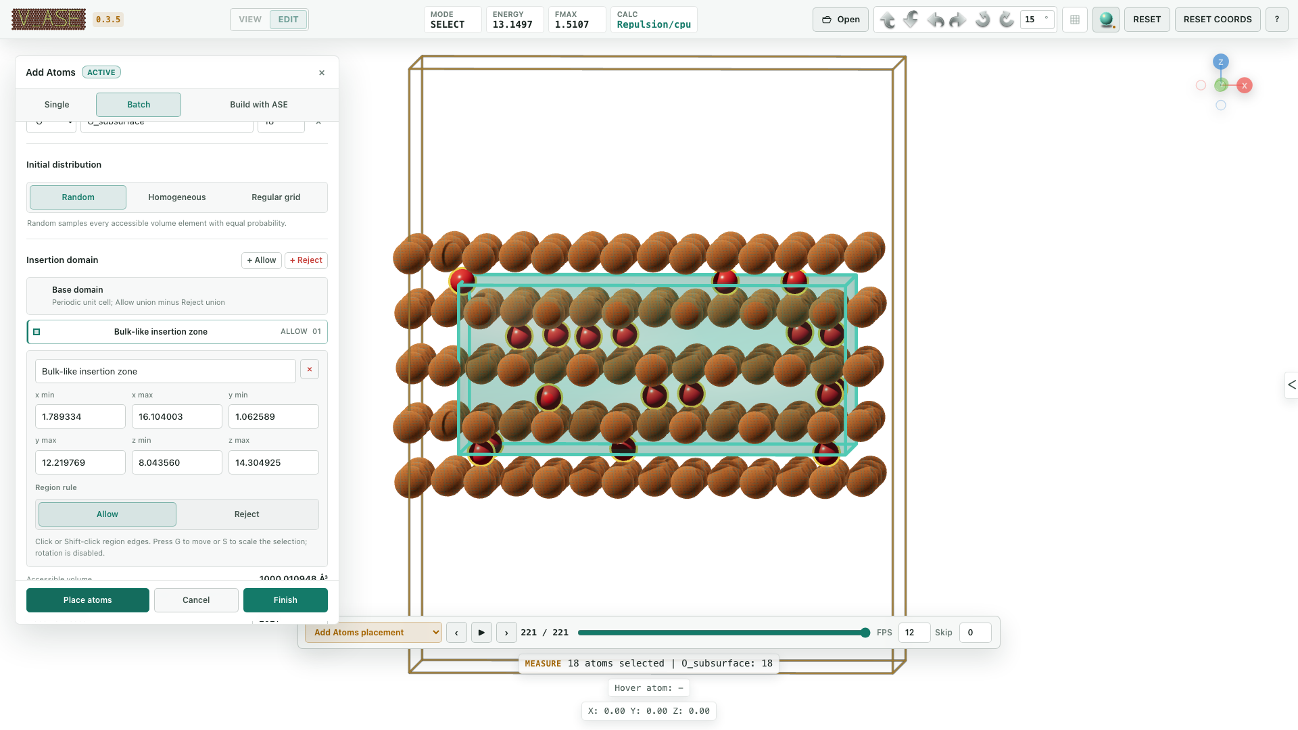The image size is (1298, 730).
Task: Click the RESET button
Action: (x=1147, y=20)
